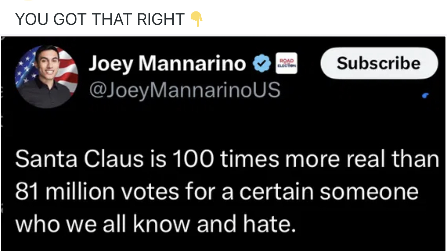Click the Road to Election affiliate badge
447x252 pixels.
click(x=288, y=64)
